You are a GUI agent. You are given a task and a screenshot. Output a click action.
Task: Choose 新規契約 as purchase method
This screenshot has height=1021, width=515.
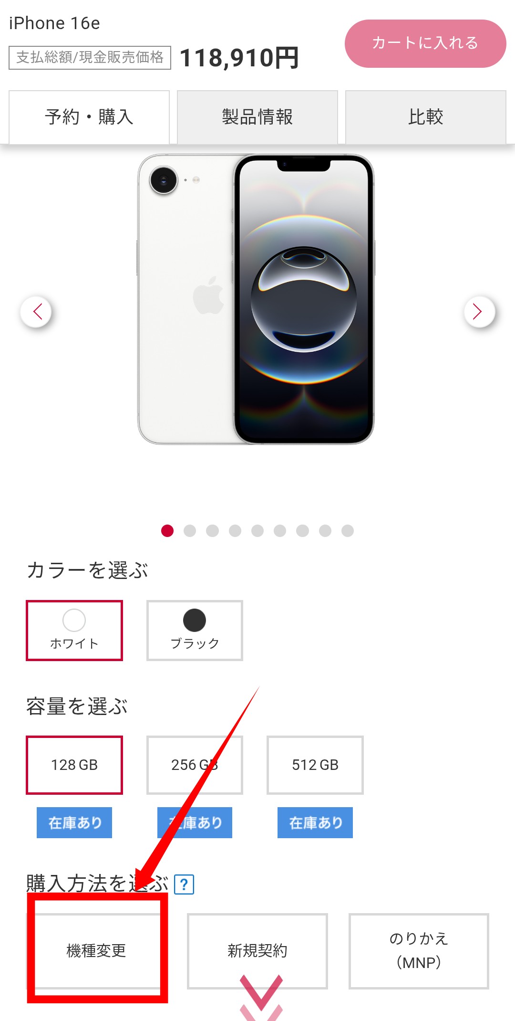click(257, 951)
